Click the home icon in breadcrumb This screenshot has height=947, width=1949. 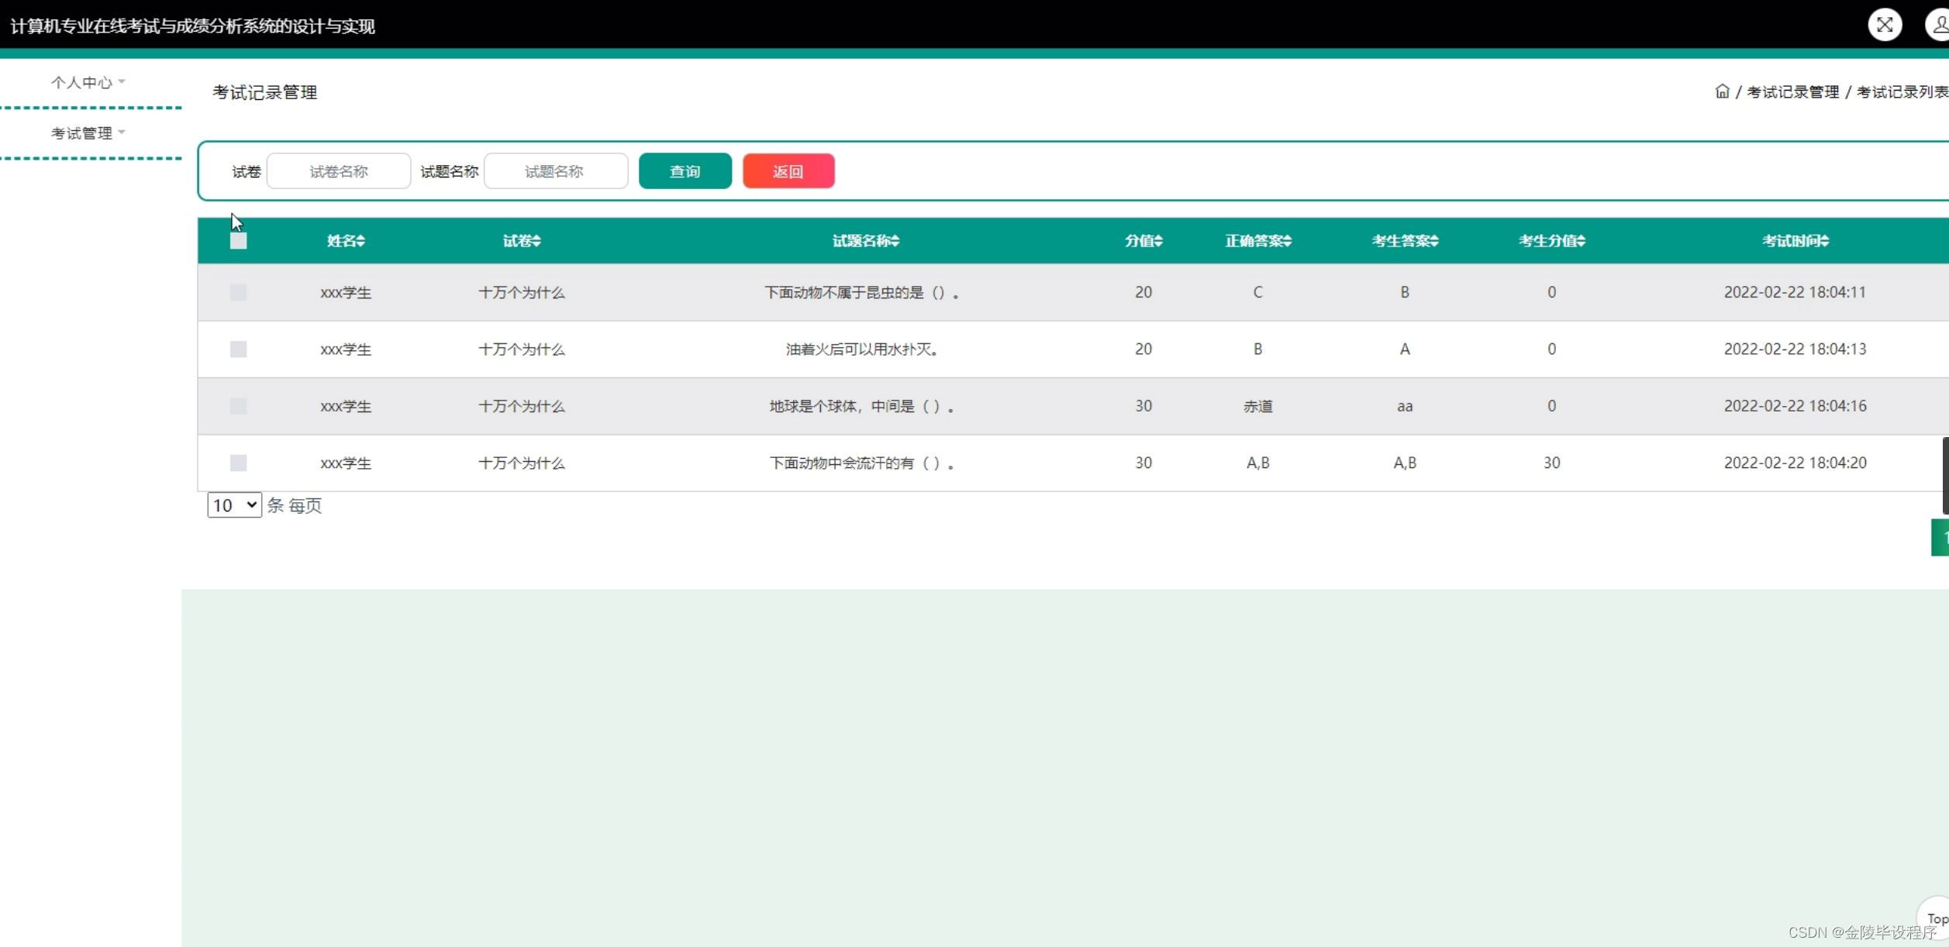pos(1722,91)
